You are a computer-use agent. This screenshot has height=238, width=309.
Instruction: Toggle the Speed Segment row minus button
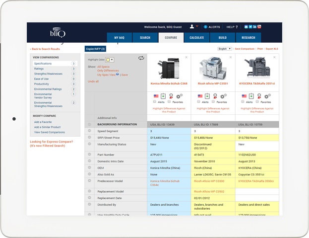click(x=89, y=131)
